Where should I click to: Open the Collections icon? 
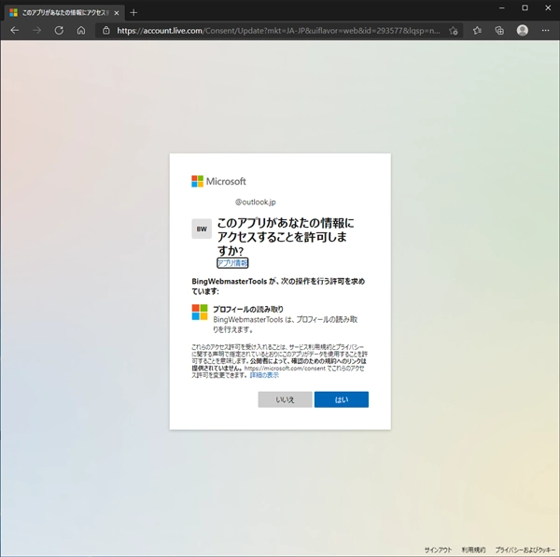coord(499,31)
